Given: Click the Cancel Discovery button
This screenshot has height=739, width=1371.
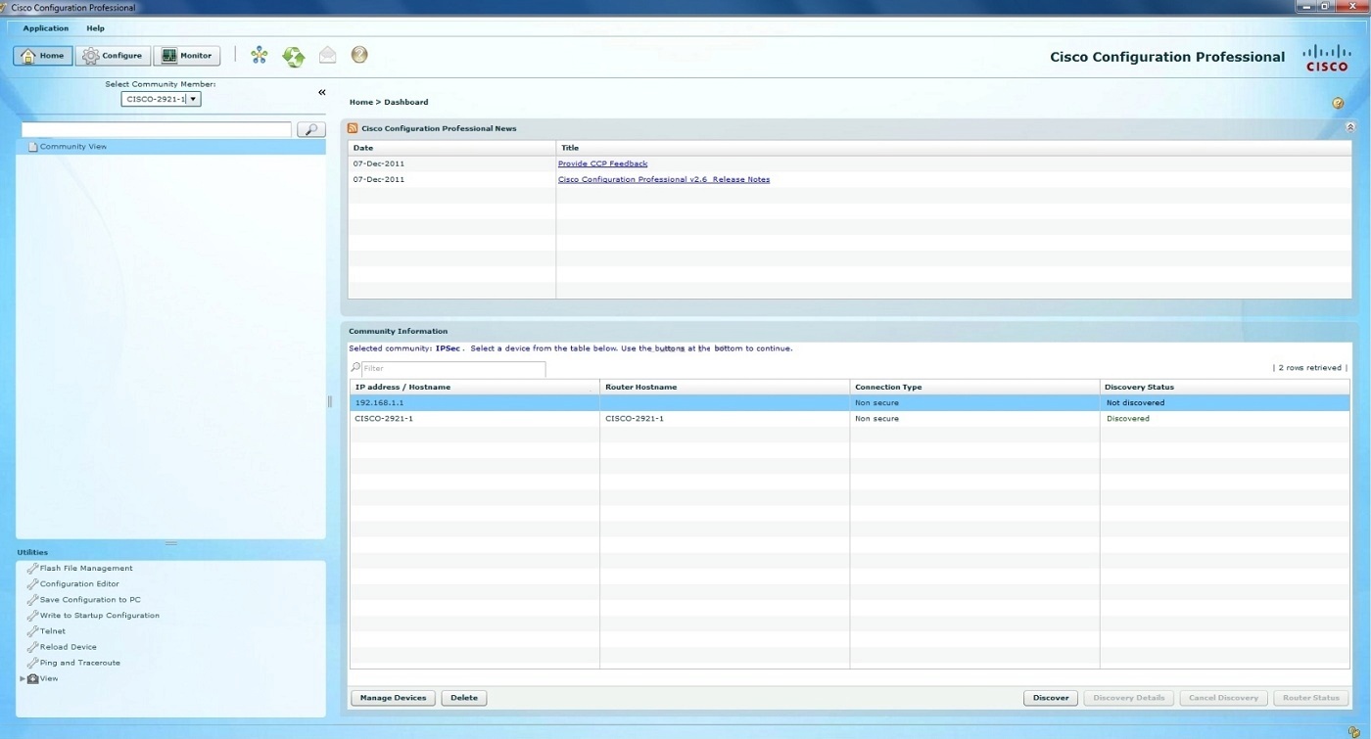Looking at the screenshot, I should pos(1223,698).
